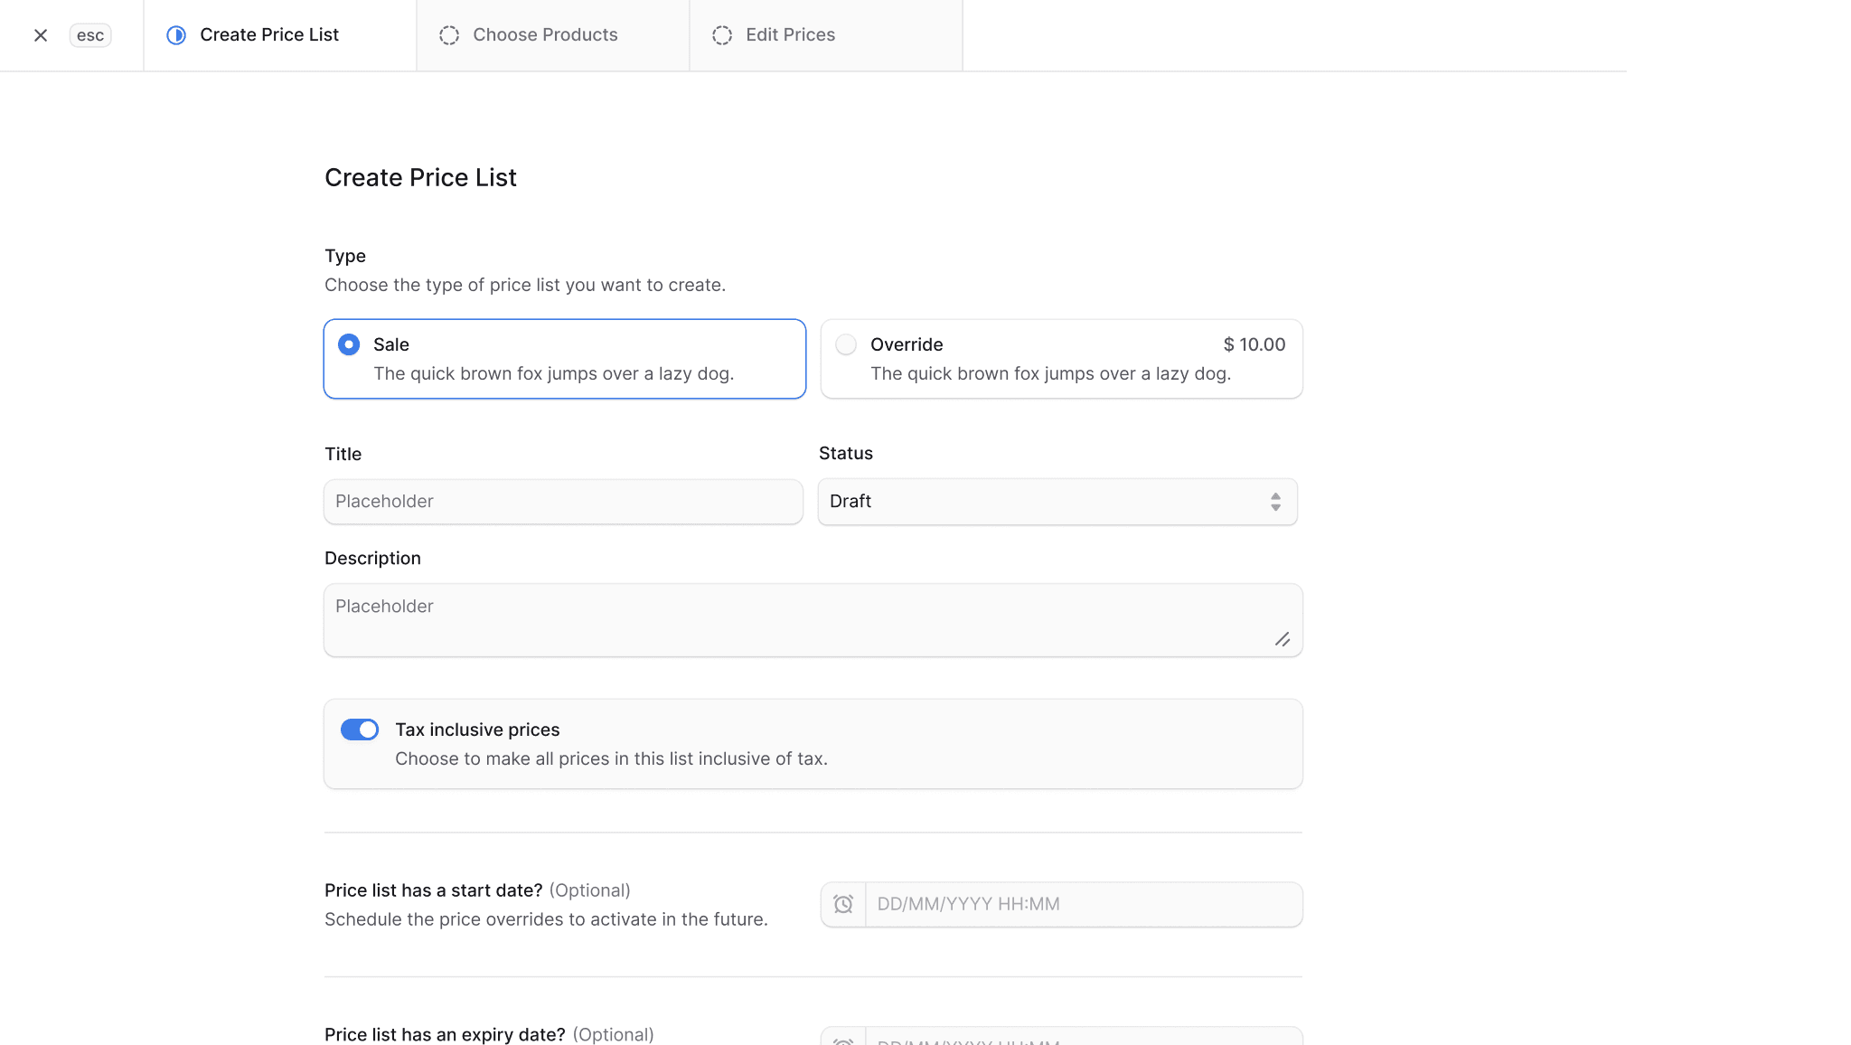Click the start date DD/MM/YYYY HH:MM field
This screenshot has height=1045, width=1851.
point(1083,904)
